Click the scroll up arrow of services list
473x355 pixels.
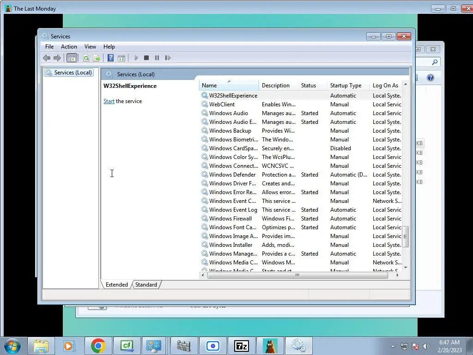(406, 84)
